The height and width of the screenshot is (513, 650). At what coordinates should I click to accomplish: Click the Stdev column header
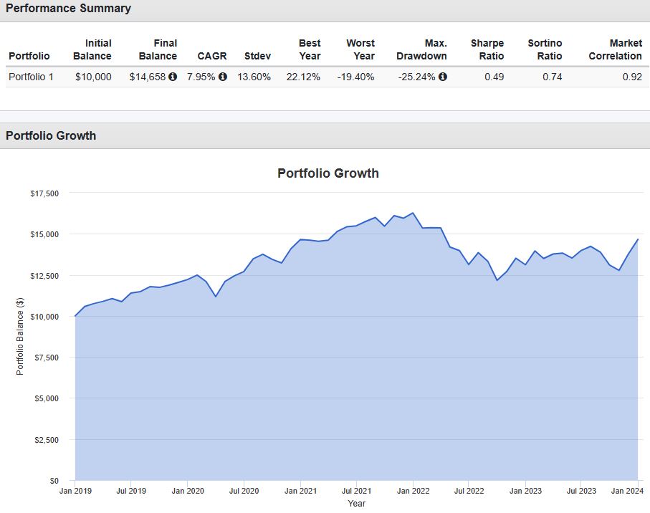[x=257, y=56]
